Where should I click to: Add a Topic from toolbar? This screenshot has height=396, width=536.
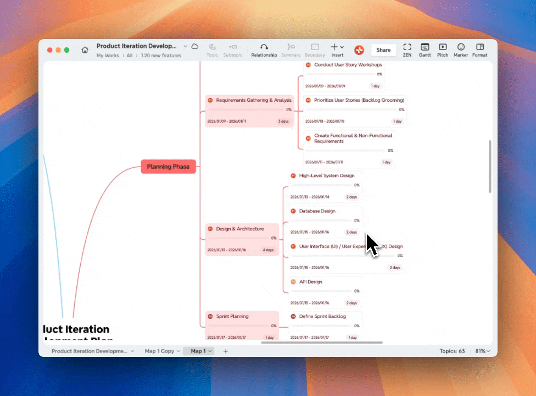pos(213,50)
